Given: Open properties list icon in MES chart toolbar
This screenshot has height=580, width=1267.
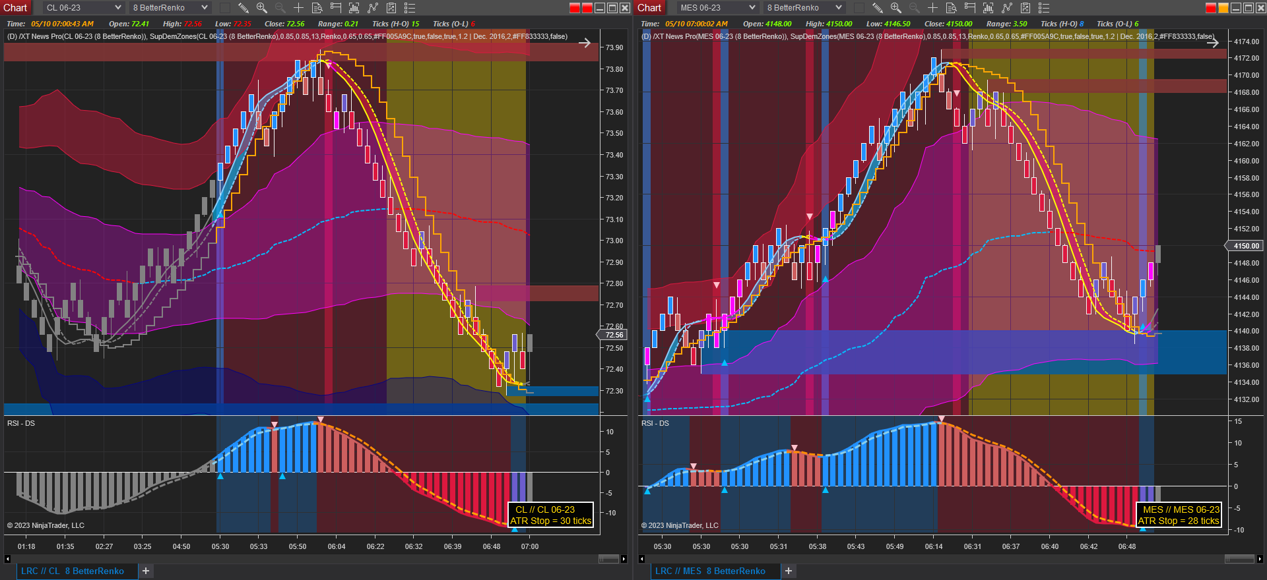Looking at the screenshot, I should 1044,8.
